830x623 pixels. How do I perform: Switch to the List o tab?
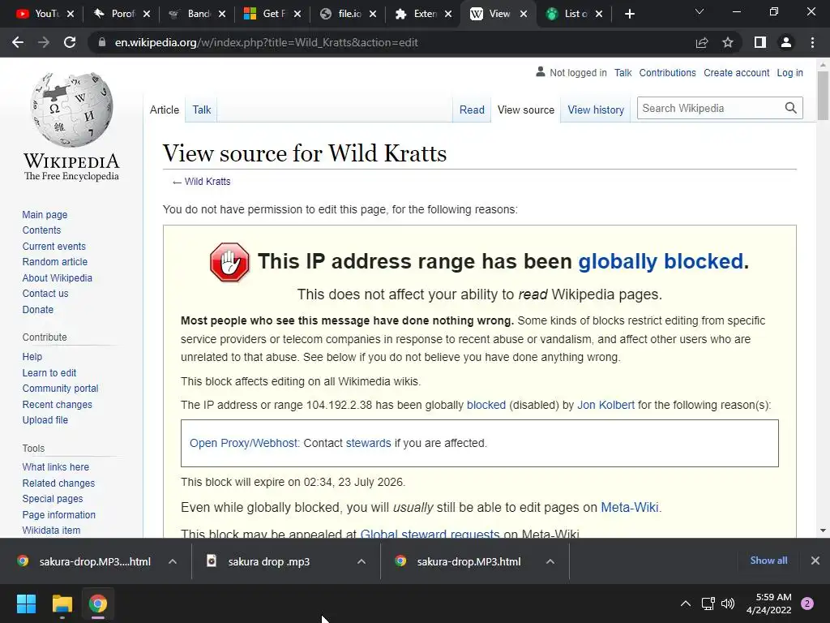(568, 14)
